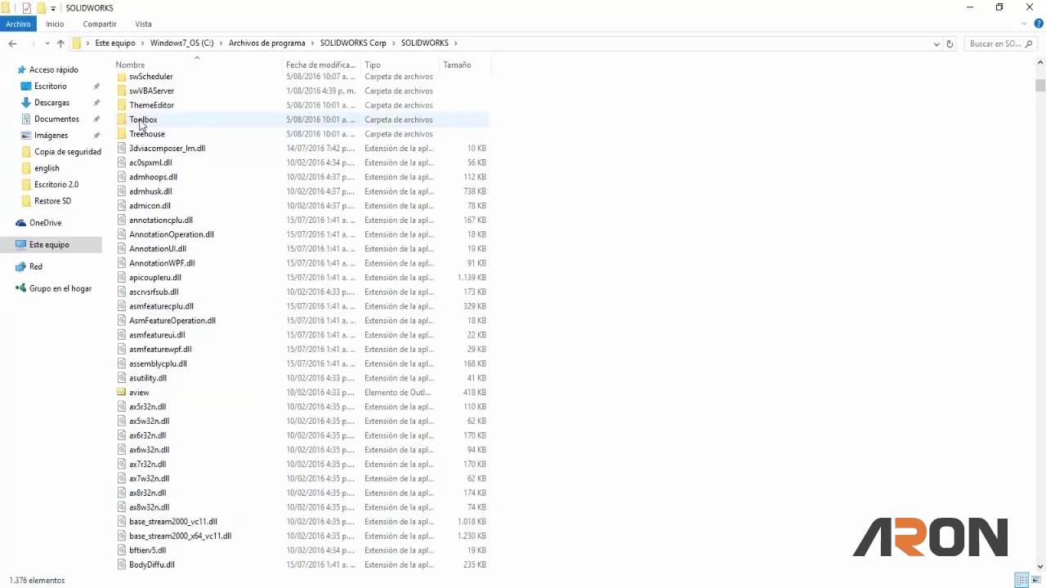Select file bftierv5.dll
This screenshot has height=588, width=1046.
click(x=148, y=550)
